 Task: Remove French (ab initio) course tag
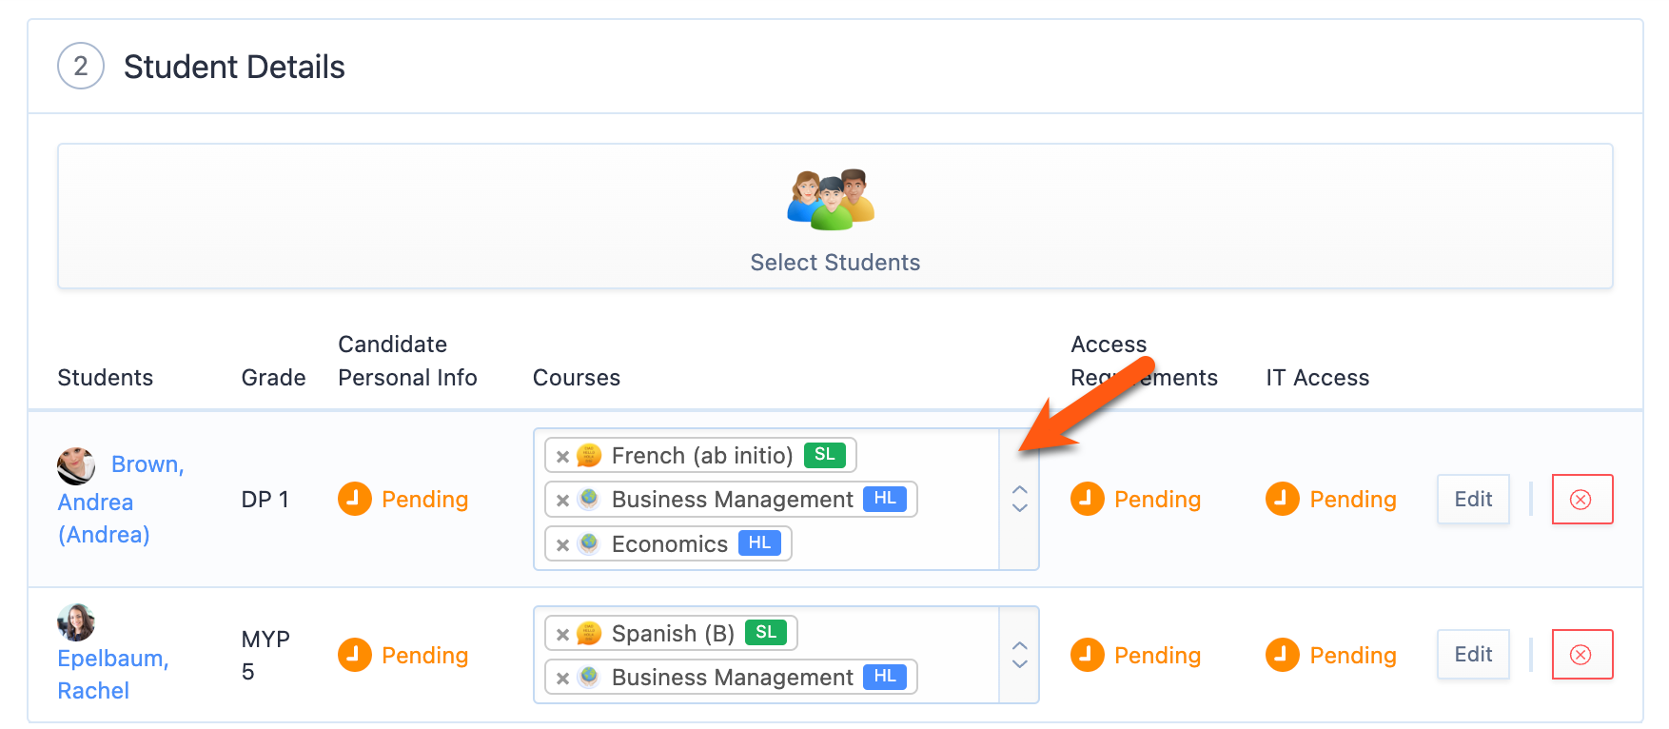pos(562,456)
